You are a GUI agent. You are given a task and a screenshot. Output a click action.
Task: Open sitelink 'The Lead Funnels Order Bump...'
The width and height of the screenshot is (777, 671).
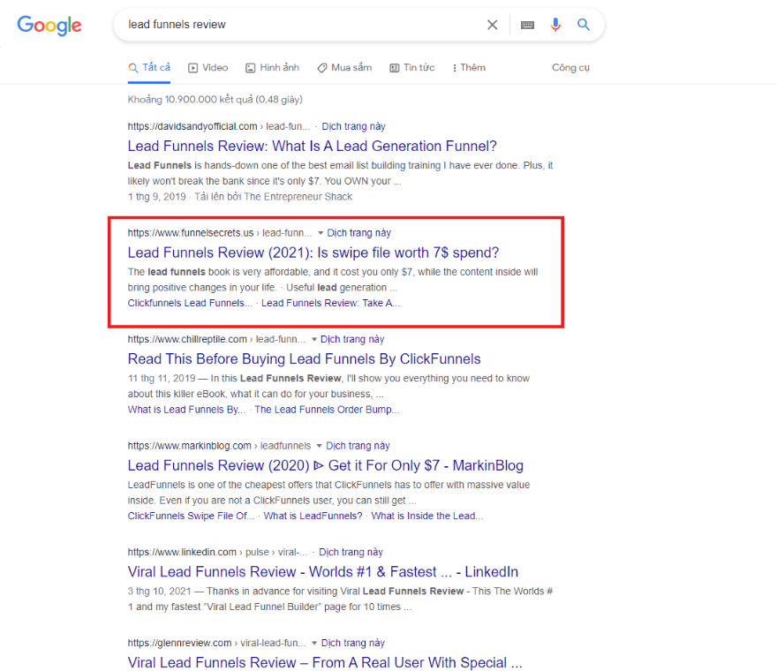point(327,410)
